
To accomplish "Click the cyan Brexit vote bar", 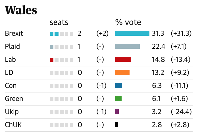I will click(132, 33).
